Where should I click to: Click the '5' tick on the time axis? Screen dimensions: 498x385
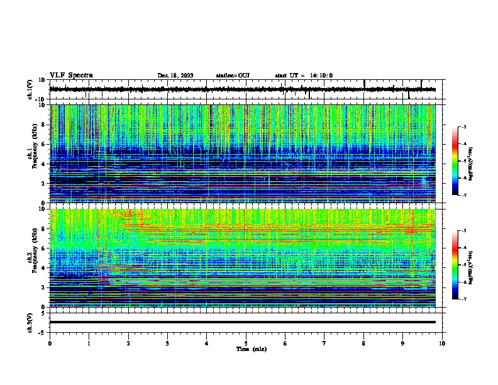[246, 343]
